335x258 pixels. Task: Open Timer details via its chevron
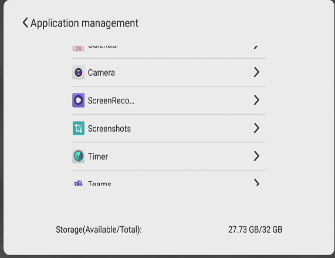coord(256,156)
